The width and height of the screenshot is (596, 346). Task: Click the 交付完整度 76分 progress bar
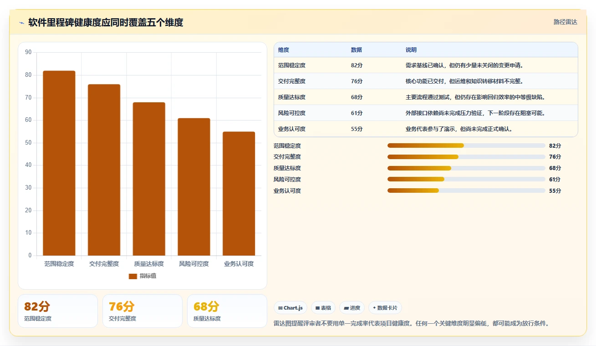(x=466, y=157)
